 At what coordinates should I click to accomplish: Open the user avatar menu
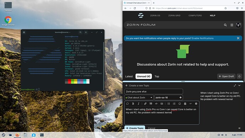point(238,25)
